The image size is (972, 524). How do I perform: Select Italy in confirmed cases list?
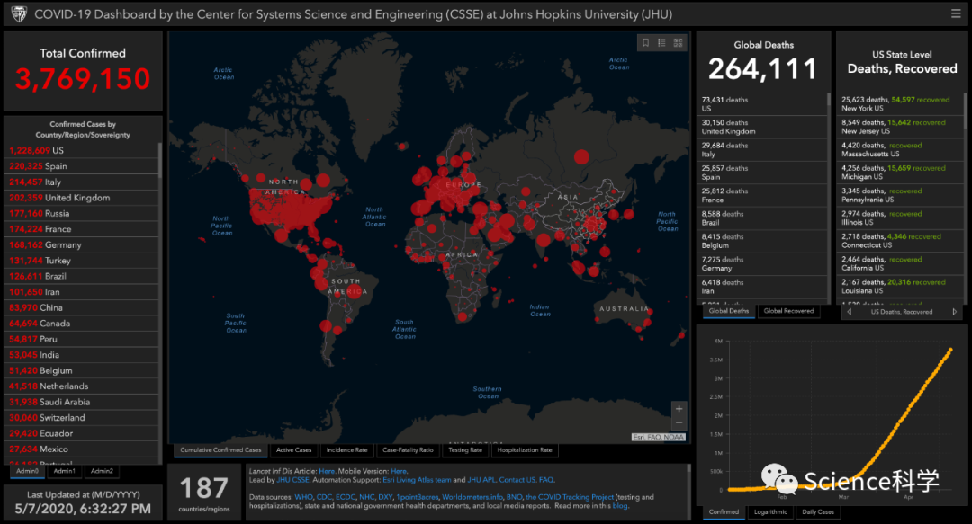click(81, 182)
